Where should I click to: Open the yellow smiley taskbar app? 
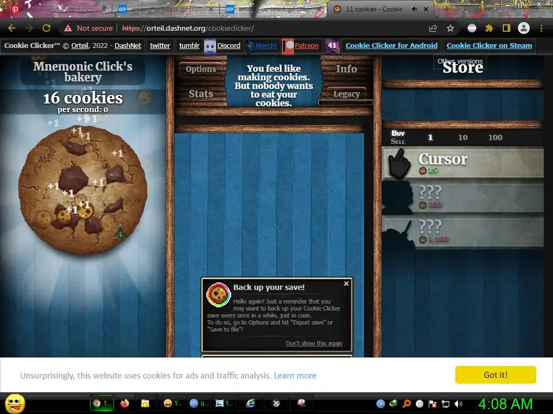(x=173, y=403)
